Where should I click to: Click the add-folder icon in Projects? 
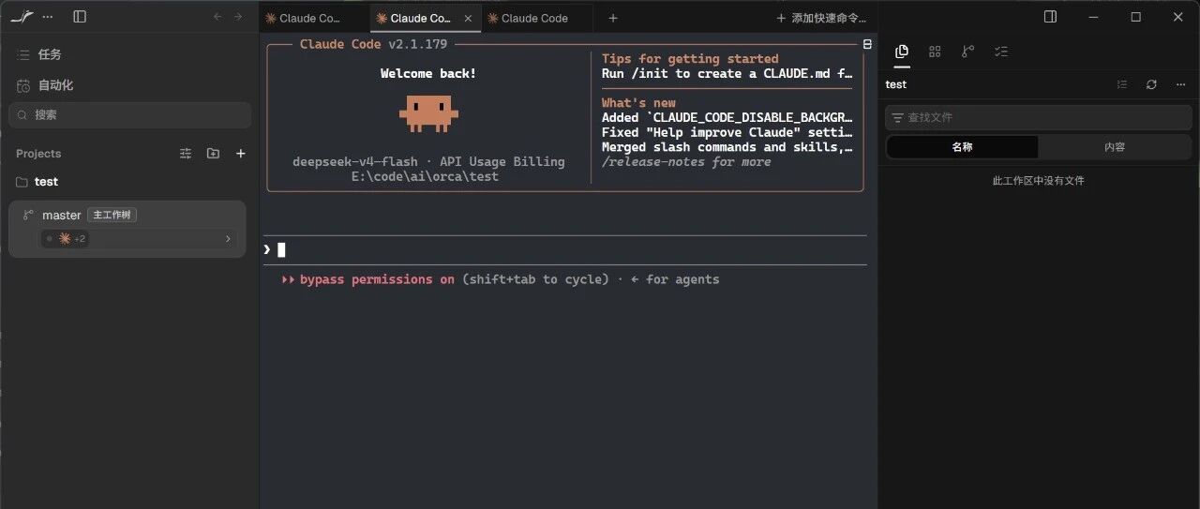[x=213, y=154]
